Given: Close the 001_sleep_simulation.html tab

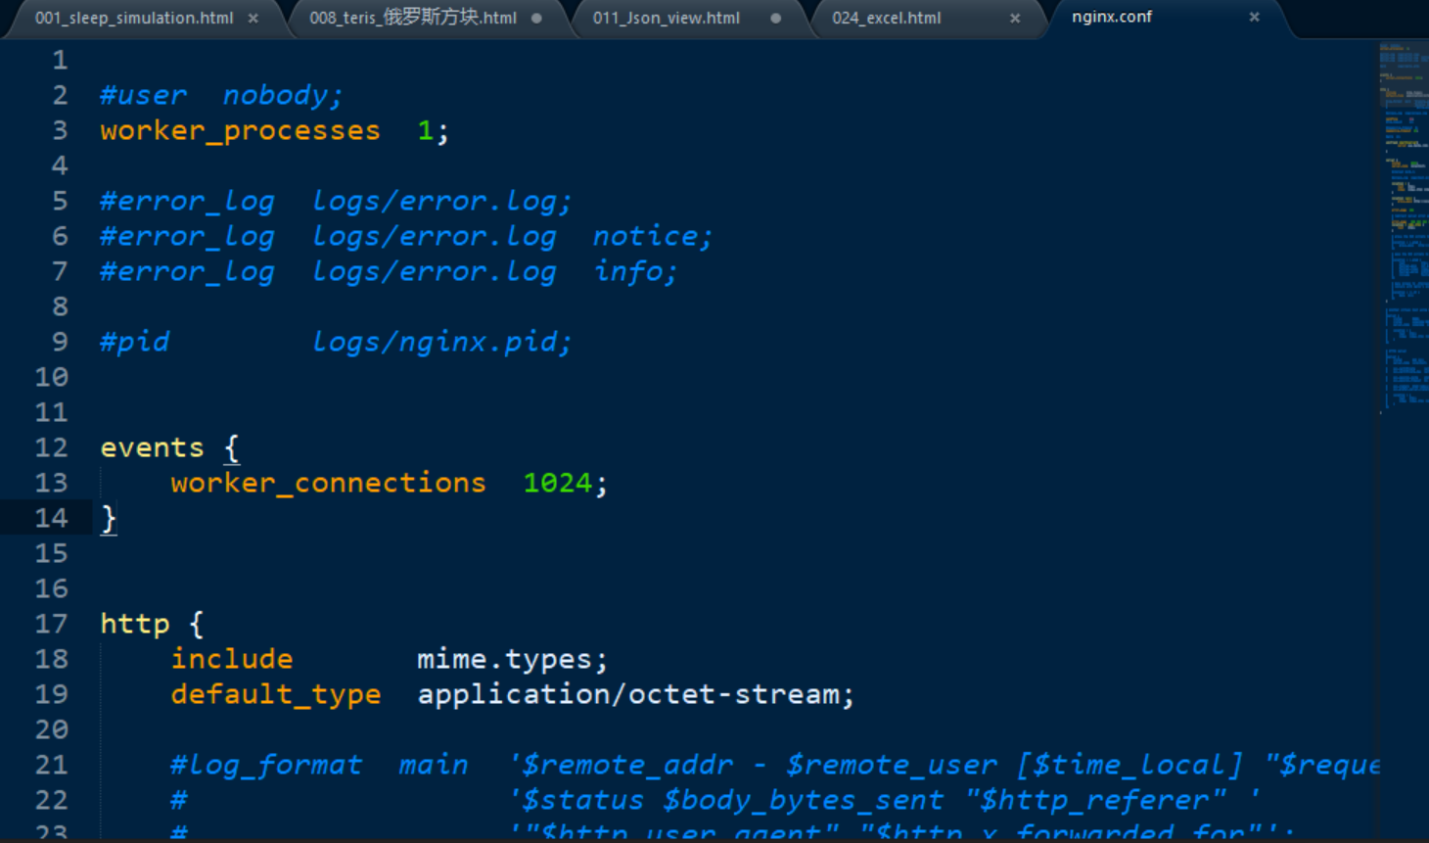Looking at the screenshot, I should coord(254,18).
